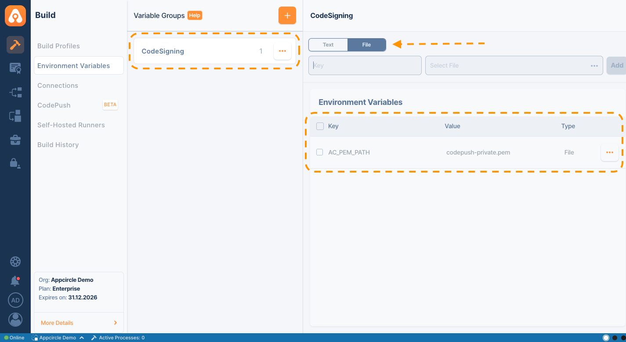
Task: Switch variable type to Text
Action: tap(328, 45)
